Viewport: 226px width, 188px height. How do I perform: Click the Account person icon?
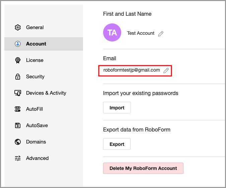tap(18, 44)
